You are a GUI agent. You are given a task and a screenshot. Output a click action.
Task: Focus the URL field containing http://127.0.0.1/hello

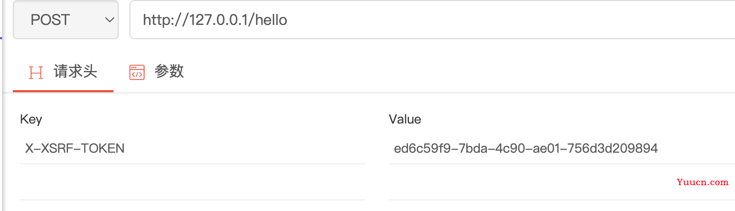432,20
